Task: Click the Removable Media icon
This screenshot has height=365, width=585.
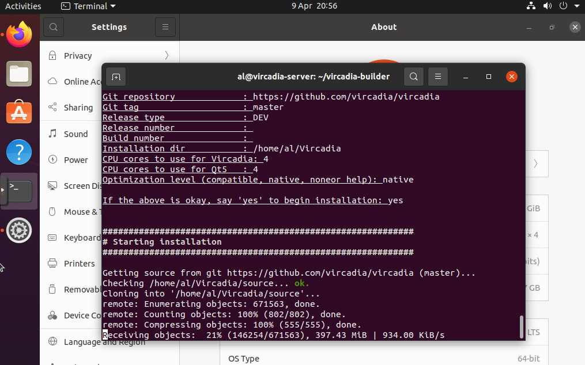Action: 52,290
